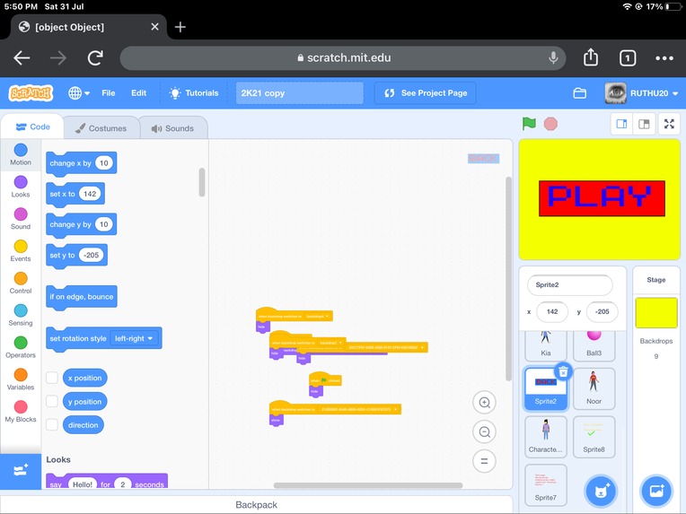Open the Control blocks category
686x514 pixels.
click(x=21, y=283)
